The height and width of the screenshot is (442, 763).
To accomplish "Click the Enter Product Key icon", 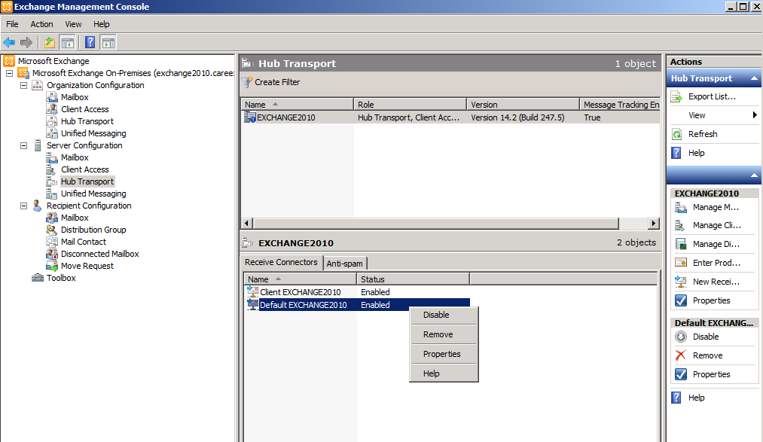I will tap(681, 263).
